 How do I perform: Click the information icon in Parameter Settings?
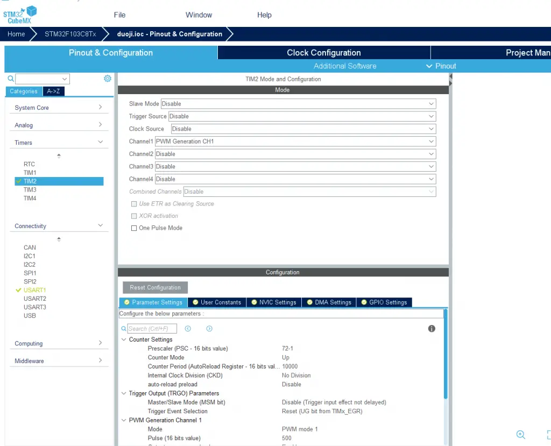point(432,329)
